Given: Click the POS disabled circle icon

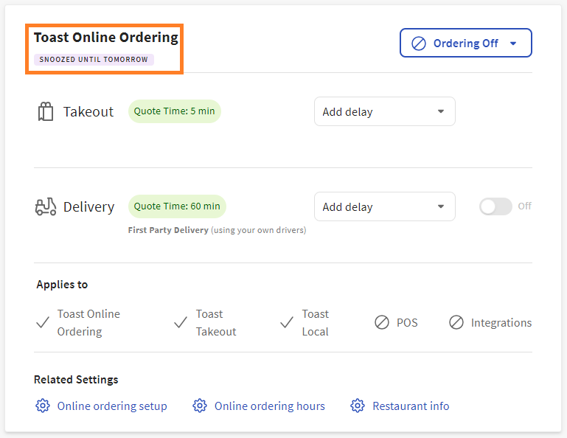Looking at the screenshot, I should point(382,323).
